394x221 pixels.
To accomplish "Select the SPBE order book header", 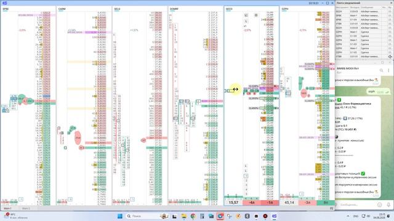I will pyautogui.click(x=6, y=9).
